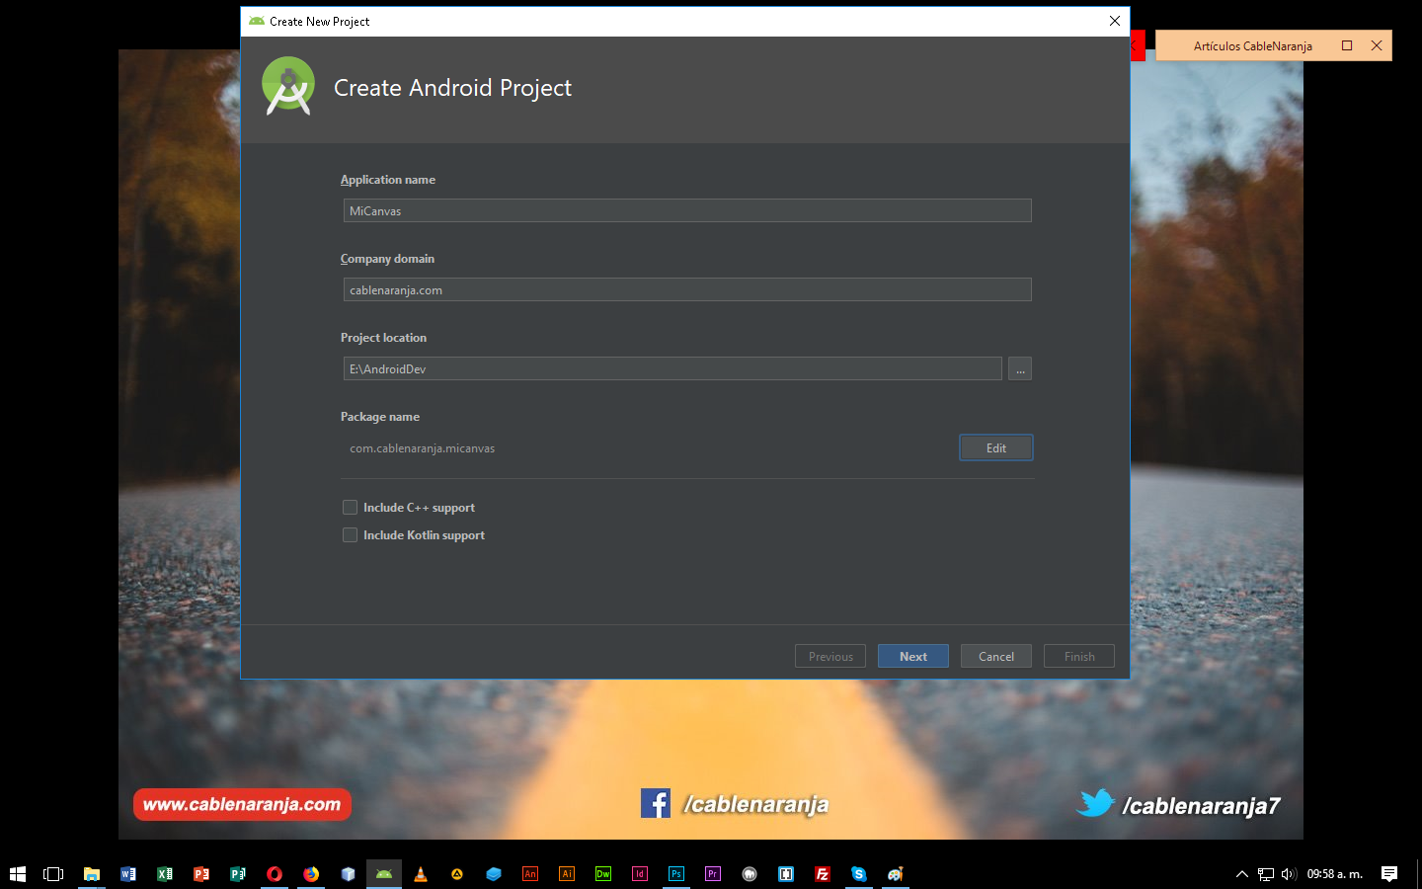Open the volume control tray icon

click(x=1289, y=874)
